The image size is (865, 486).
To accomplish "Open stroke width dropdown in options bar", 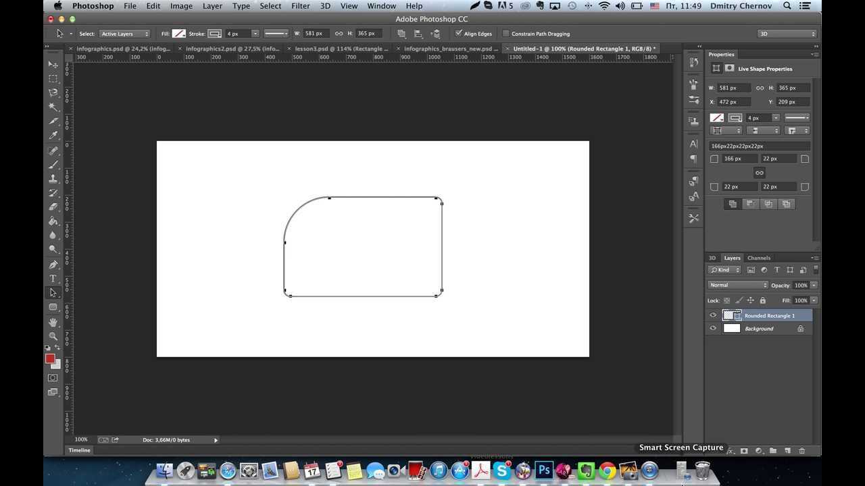I will (255, 34).
